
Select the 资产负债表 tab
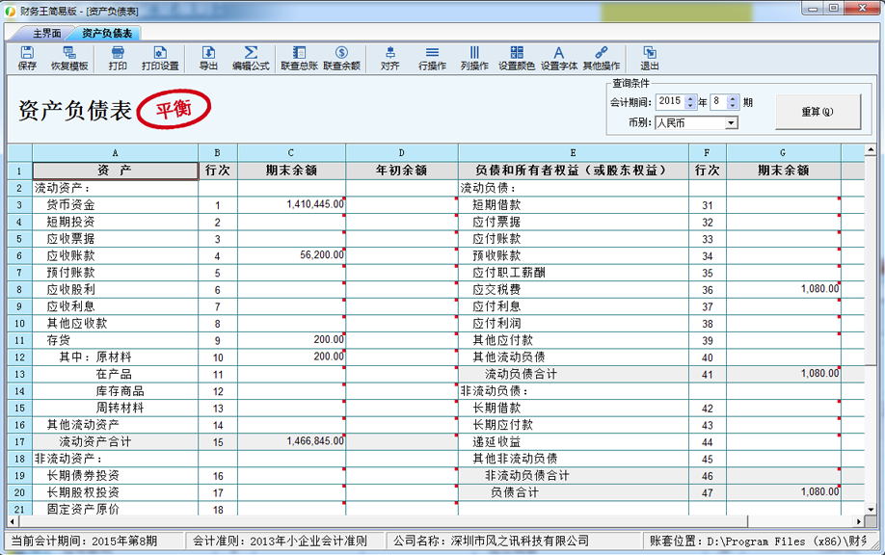(107, 33)
